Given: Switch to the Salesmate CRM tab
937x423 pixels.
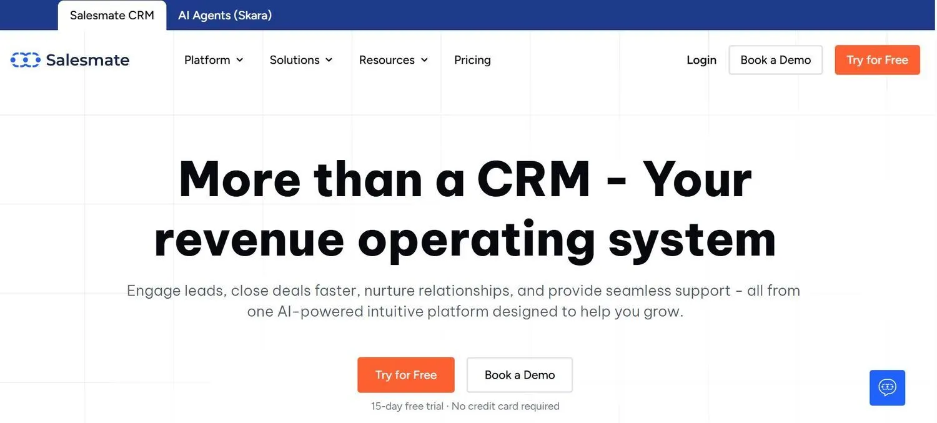Looking at the screenshot, I should click(112, 15).
